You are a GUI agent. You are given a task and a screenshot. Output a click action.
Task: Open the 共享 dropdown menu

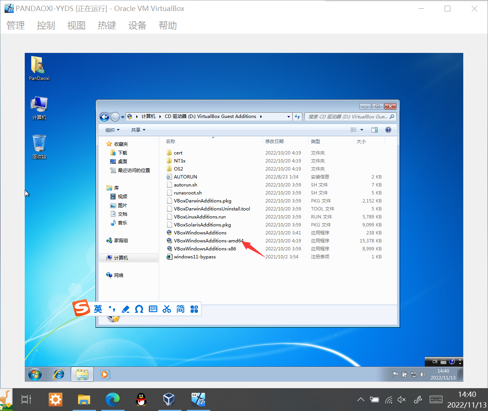click(138, 130)
